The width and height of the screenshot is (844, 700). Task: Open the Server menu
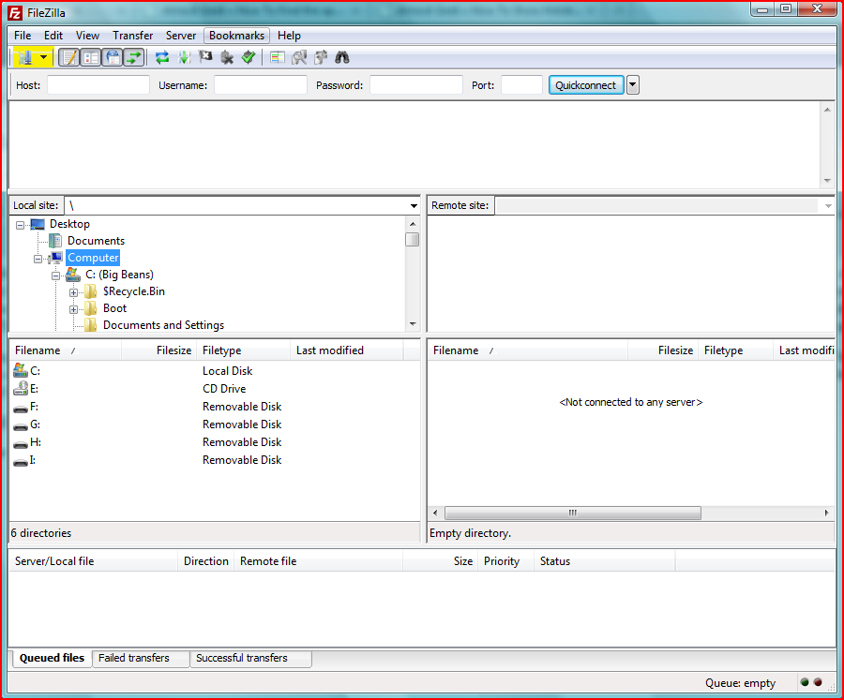coord(181,36)
